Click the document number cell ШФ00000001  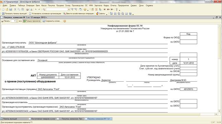[x=48, y=78]
